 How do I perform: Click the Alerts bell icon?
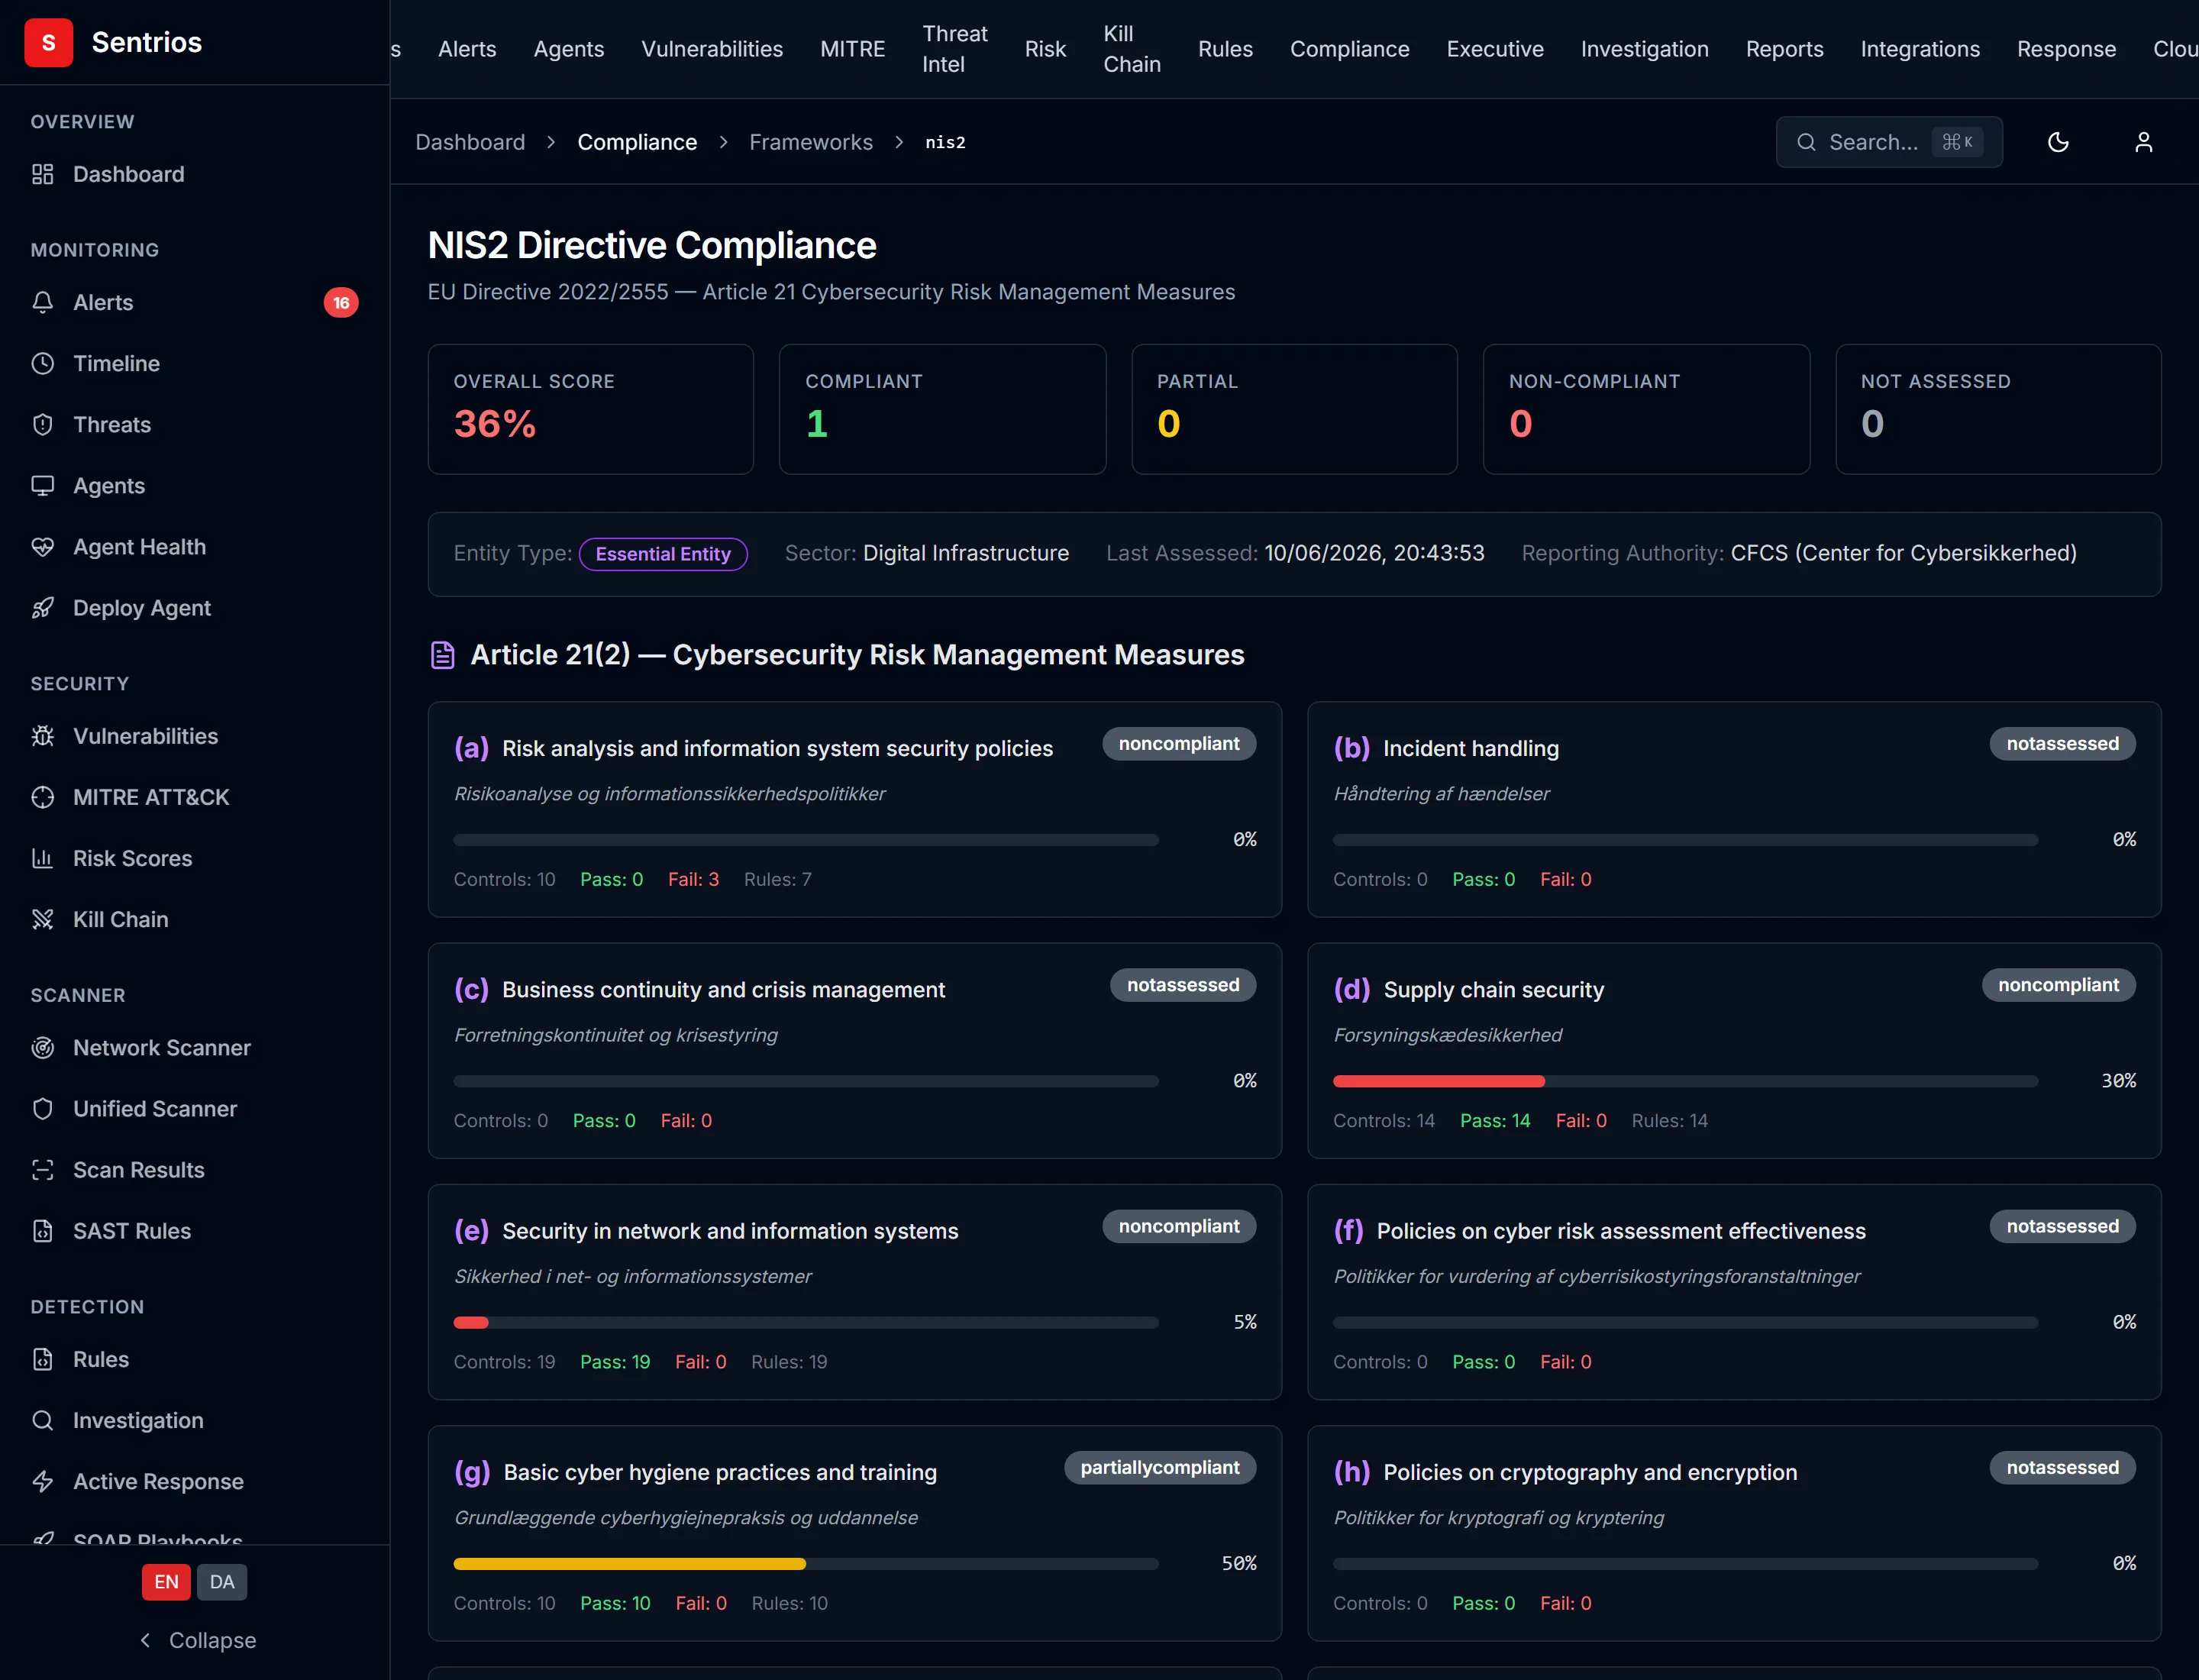coord(42,302)
